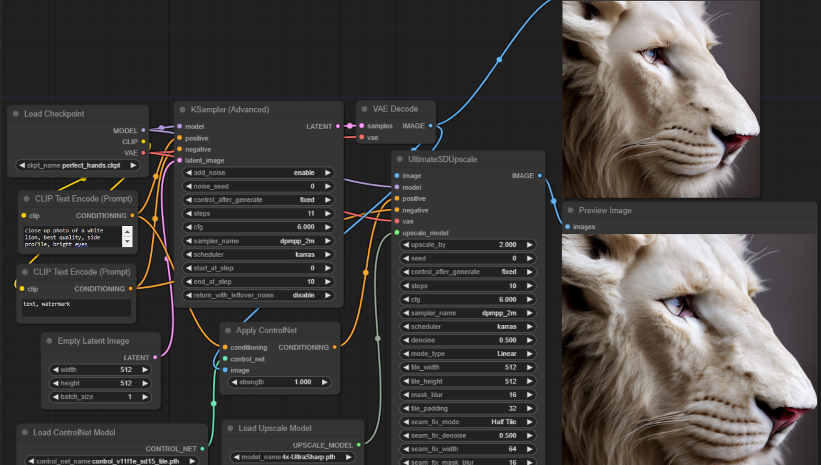Image resolution: width=821 pixels, height=465 pixels.
Task: Collapse the VAE Decode node
Action: [x=365, y=109]
